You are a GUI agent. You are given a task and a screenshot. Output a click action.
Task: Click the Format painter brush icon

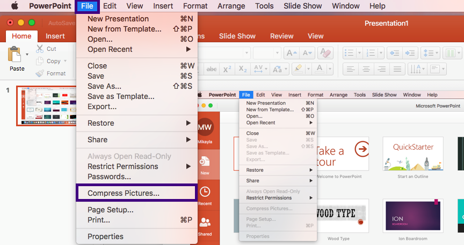click(40, 73)
